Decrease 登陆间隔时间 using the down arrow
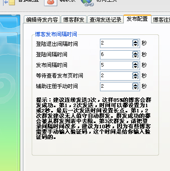This screenshot has width=170, height=171. coord(135,56)
